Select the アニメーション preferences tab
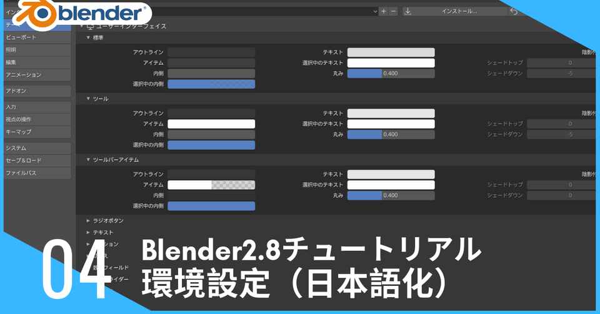This screenshot has height=314, width=600. [x=37, y=75]
